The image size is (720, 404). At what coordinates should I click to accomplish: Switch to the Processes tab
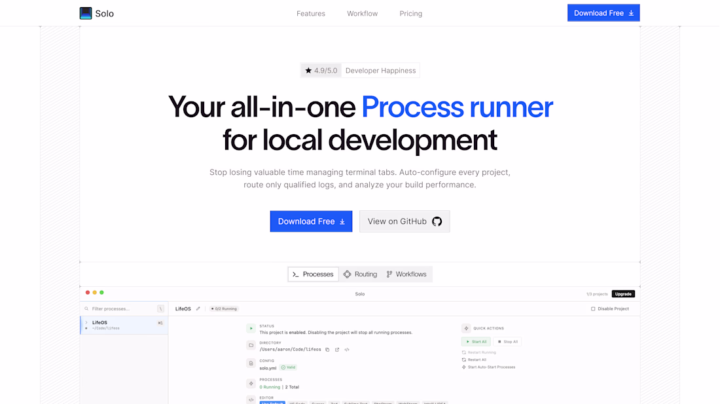tap(313, 274)
